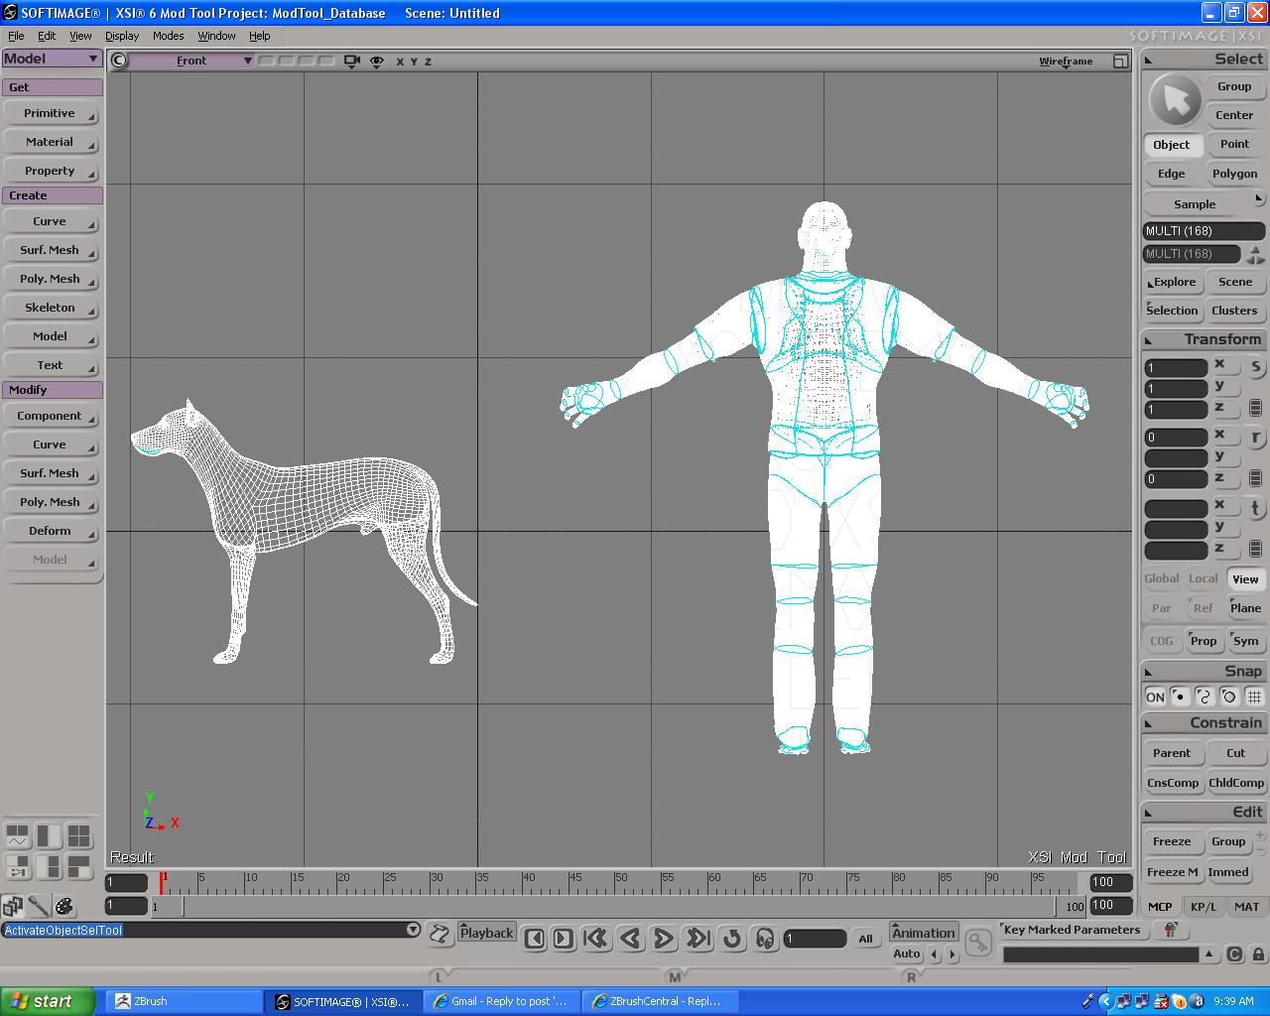Click frame 50 on the timeline
Viewport: 1270px width, 1016px height.
[x=616, y=882]
